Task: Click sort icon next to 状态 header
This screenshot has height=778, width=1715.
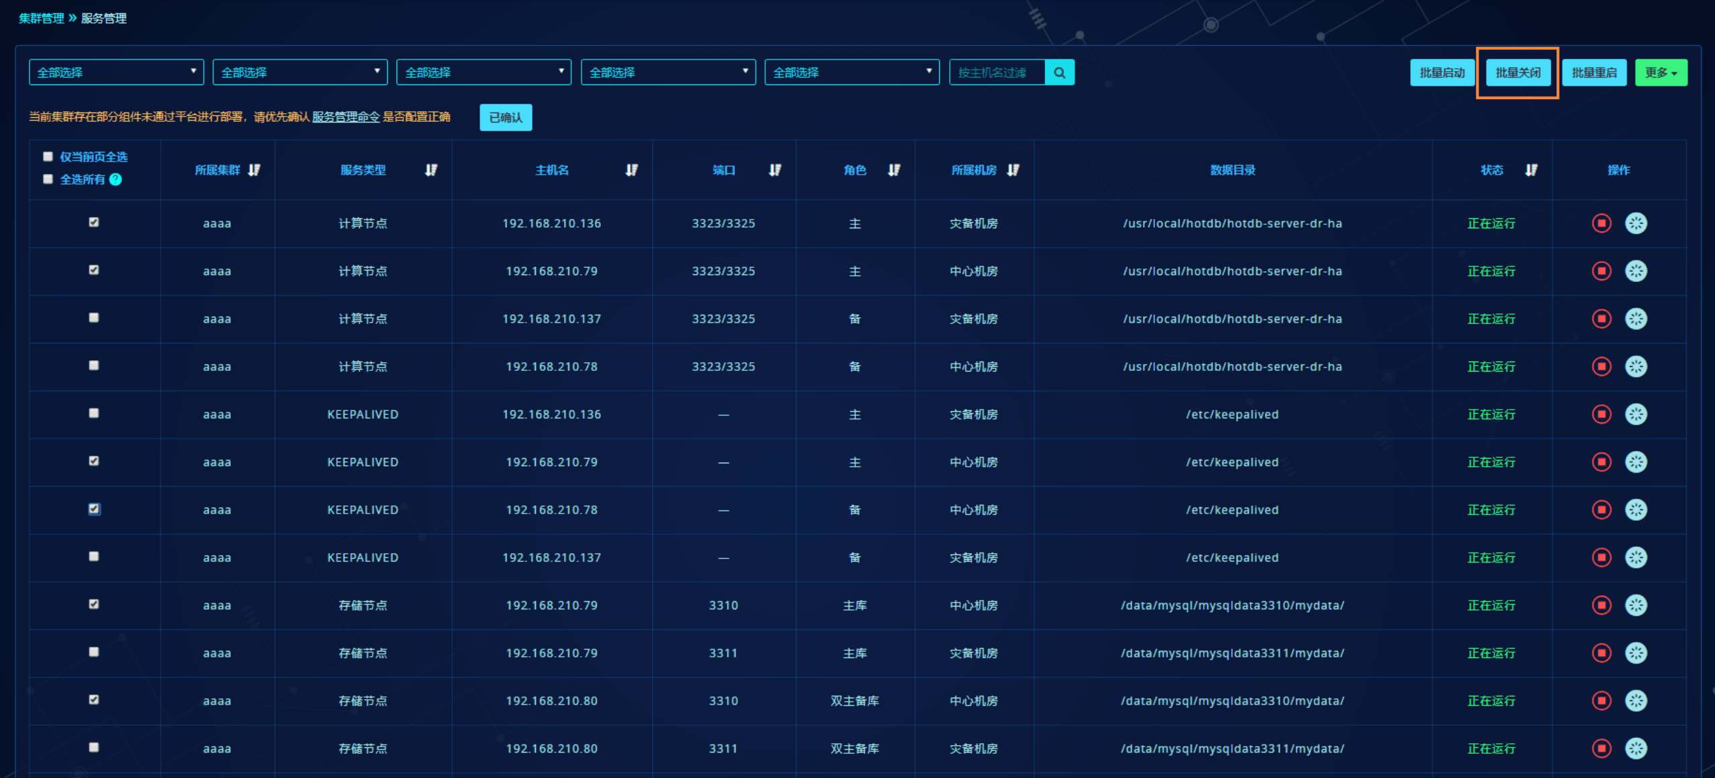Action: coord(1531,170)
